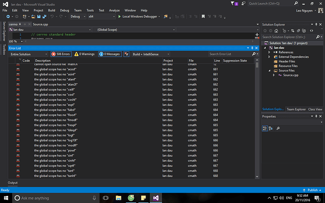This screenshot has height=203, width=325.
Task: Click the Properties panel wrench icon
Action: tap(278, 128)
